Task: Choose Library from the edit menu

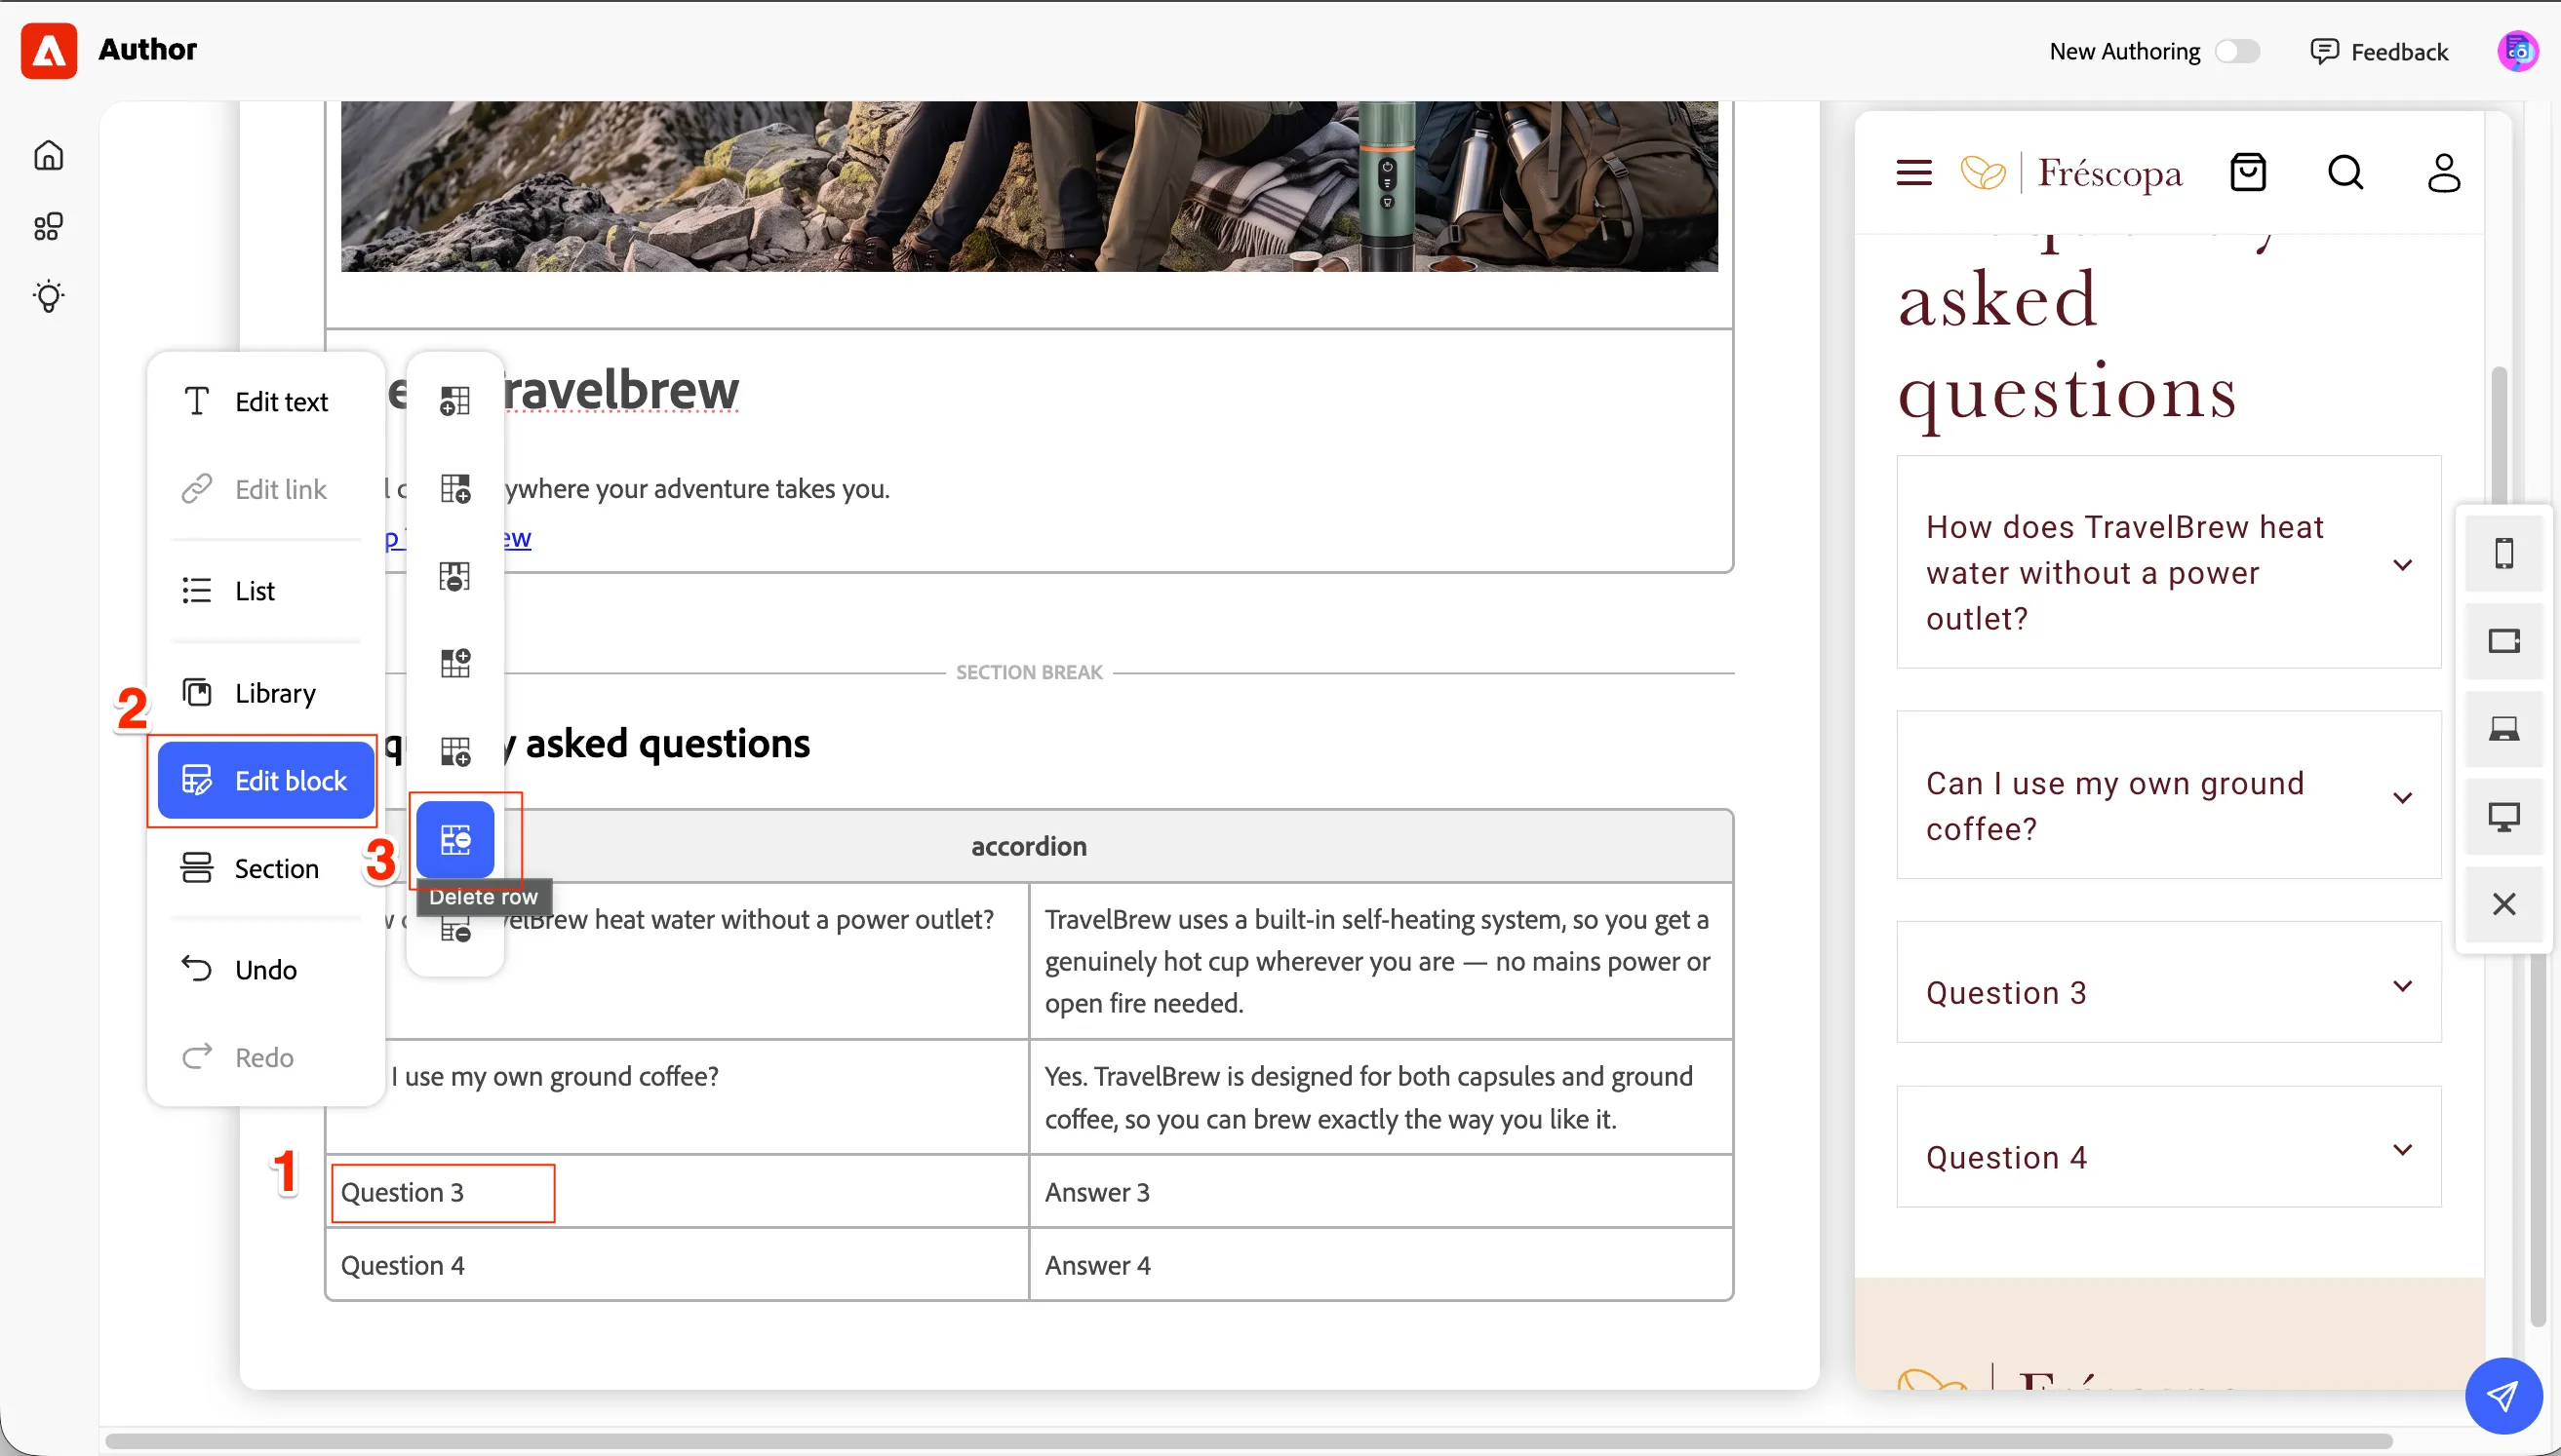Action: click(266, 693)
